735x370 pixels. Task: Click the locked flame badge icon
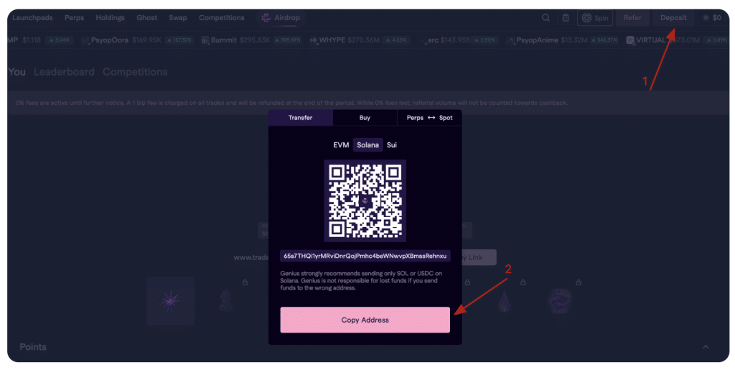tap(505, 302)
